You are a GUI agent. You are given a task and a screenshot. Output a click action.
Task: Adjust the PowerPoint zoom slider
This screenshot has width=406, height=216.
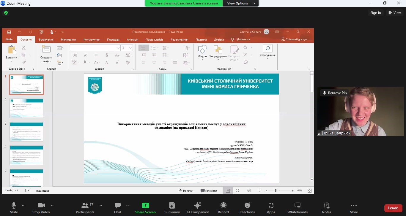[x=276, y=190]
